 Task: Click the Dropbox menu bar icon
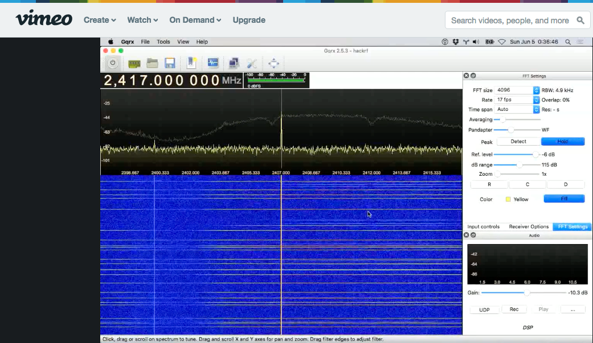point(456,42)
